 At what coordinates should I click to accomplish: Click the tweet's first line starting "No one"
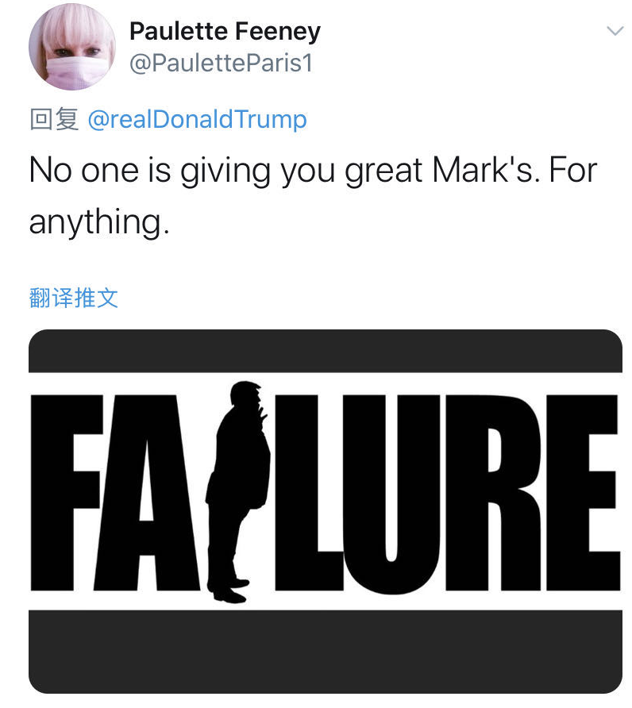click(312, 170)
